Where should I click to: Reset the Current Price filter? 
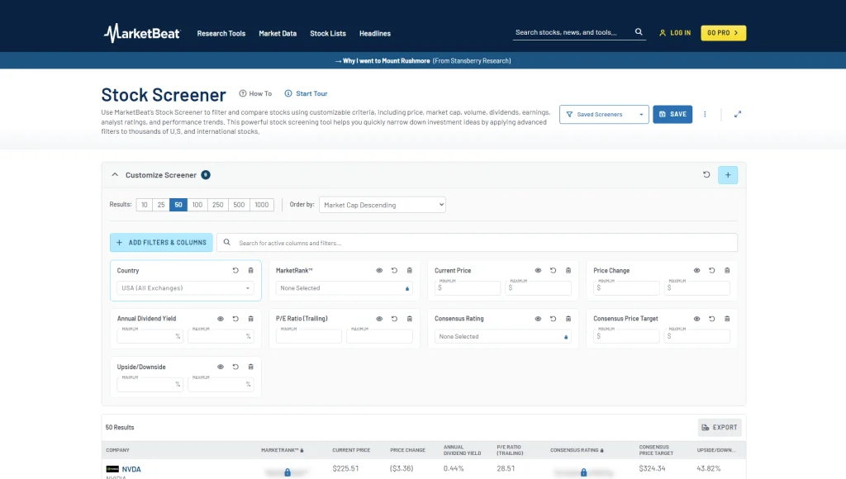pos(553,271)
